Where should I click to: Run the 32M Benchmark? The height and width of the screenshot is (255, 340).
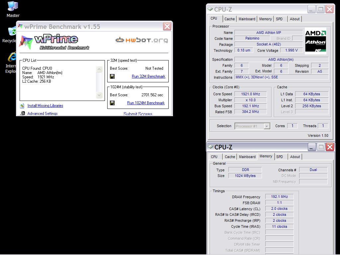pyautogui.click(x=148, y=76)
